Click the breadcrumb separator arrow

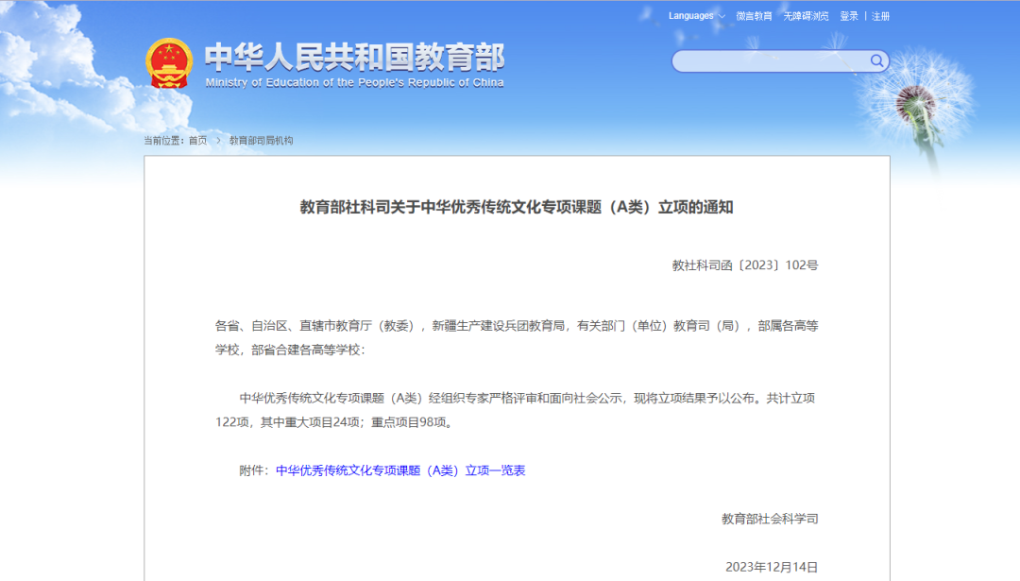click(218, 141)
